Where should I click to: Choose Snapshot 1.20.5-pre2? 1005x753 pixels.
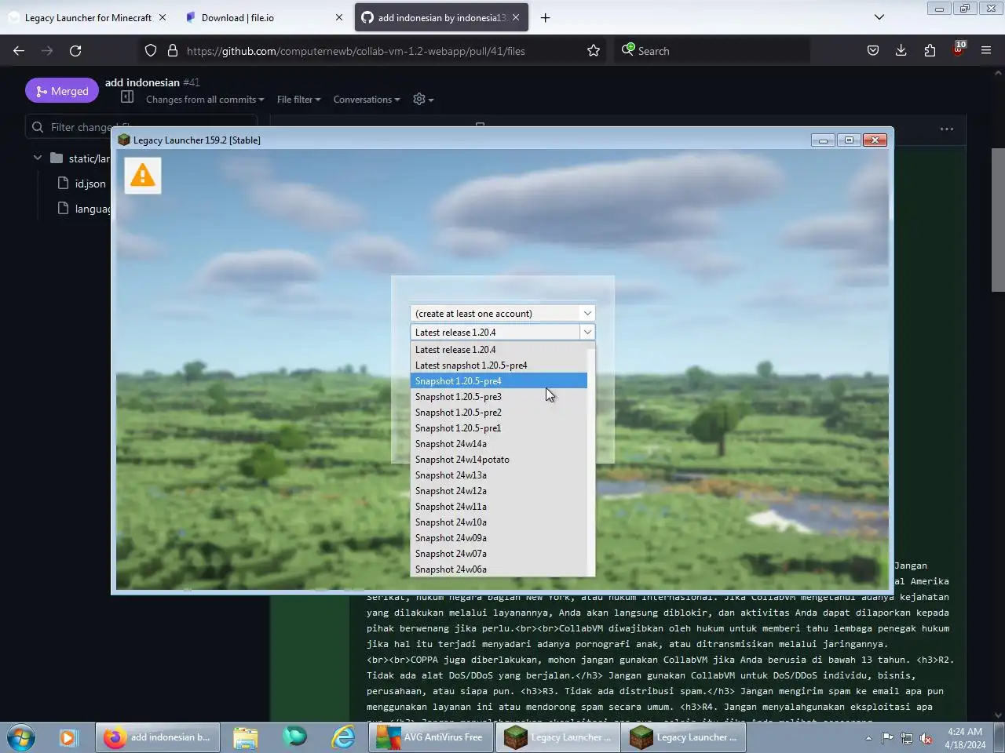(x=499, y=413)
